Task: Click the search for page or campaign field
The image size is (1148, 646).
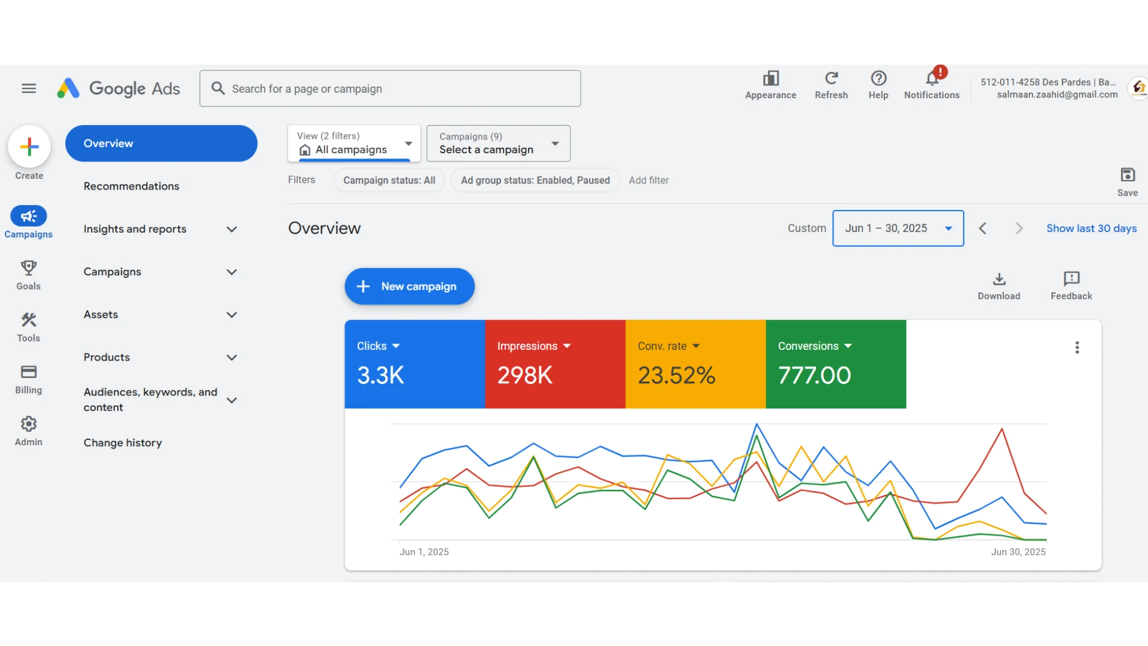Action: pyautogui.click(x=390, y=89)
